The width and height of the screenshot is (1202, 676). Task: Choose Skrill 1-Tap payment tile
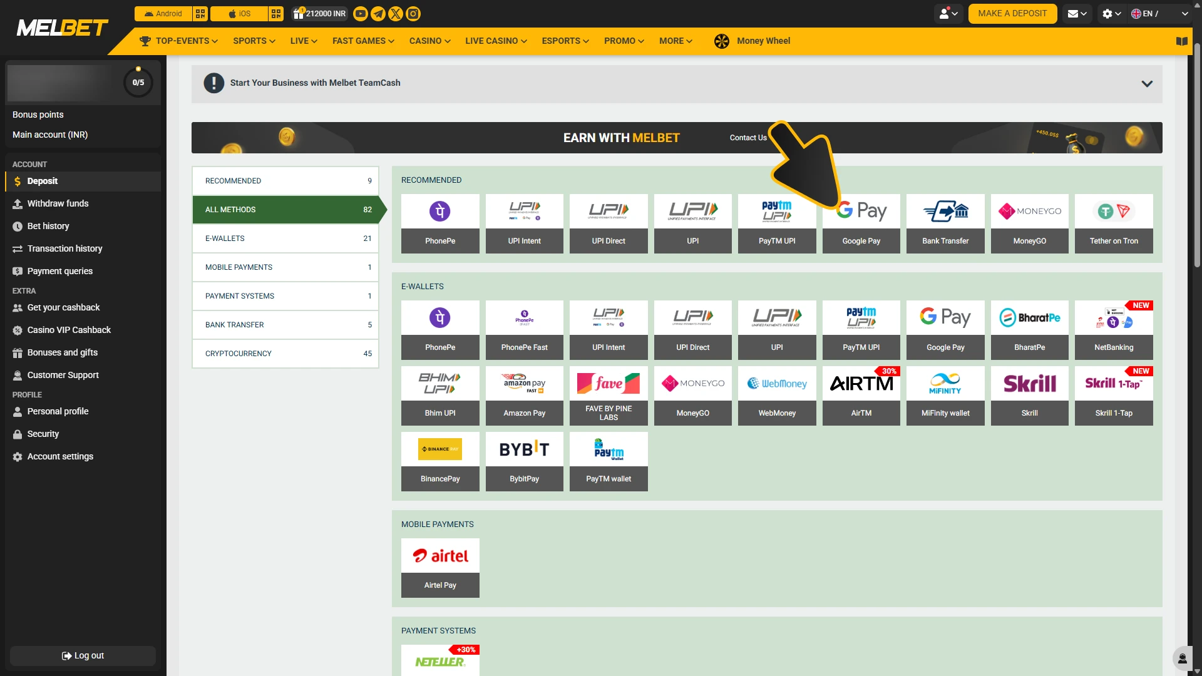(1114, 396)
